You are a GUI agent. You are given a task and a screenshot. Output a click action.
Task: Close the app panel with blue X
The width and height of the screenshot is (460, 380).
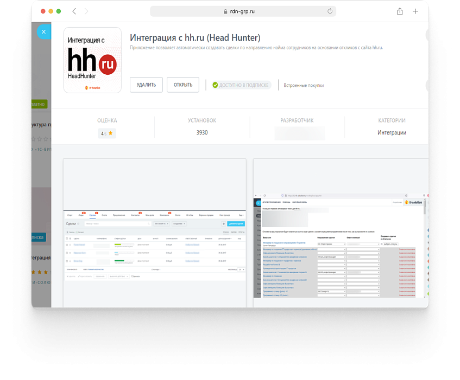[x=43, y=32]
